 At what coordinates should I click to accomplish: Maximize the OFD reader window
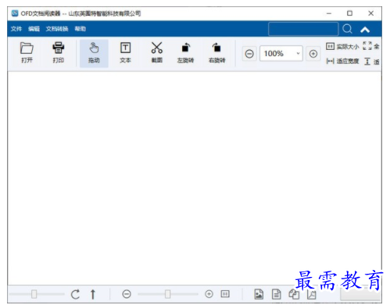(x=349, y=13)
